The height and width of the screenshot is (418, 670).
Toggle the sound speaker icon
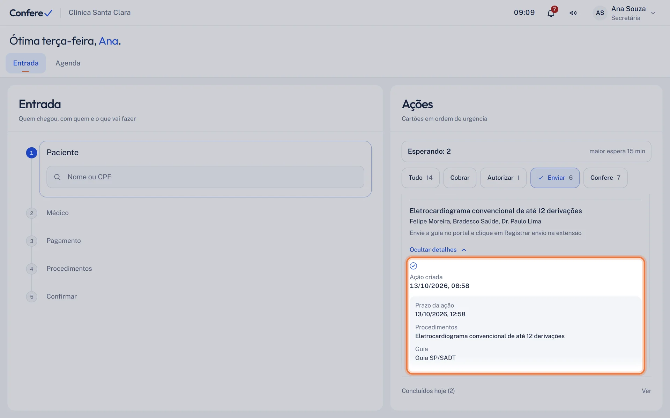pyautogui.click(x=573, y=13)
